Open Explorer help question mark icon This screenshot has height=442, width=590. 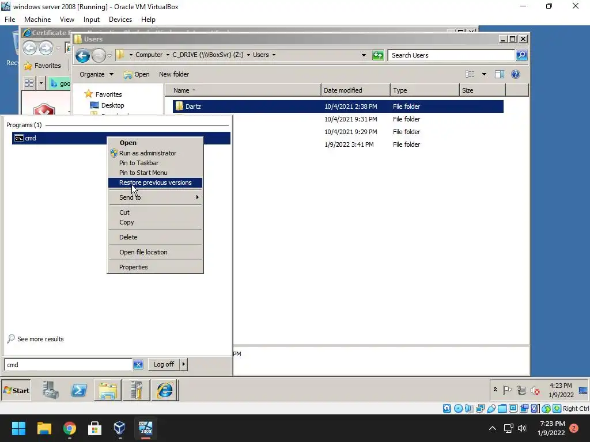point(516,74)
